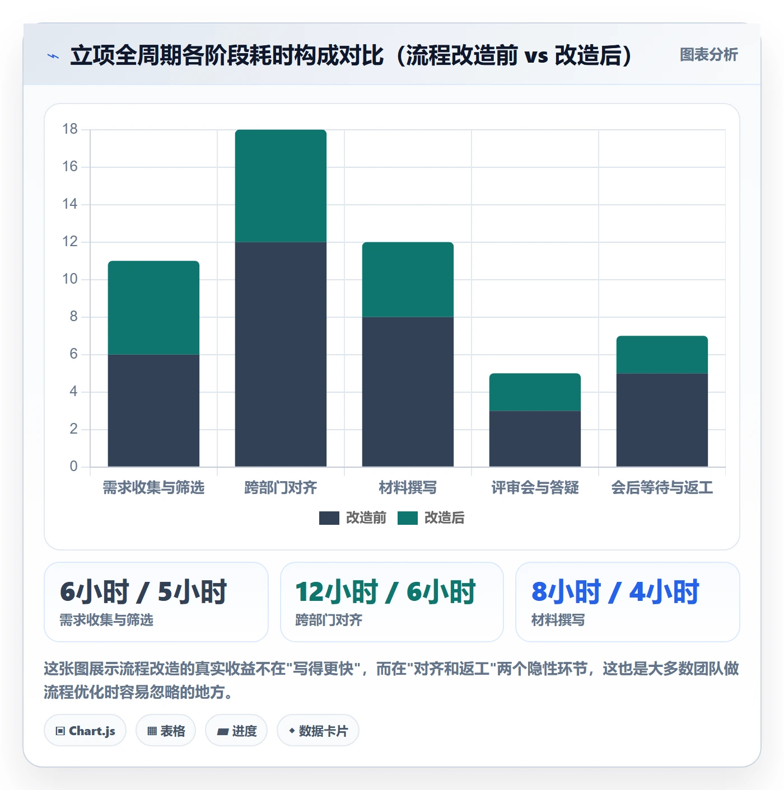Click the 表格 tag chip
Screen dimensions: 784x790
166,731
